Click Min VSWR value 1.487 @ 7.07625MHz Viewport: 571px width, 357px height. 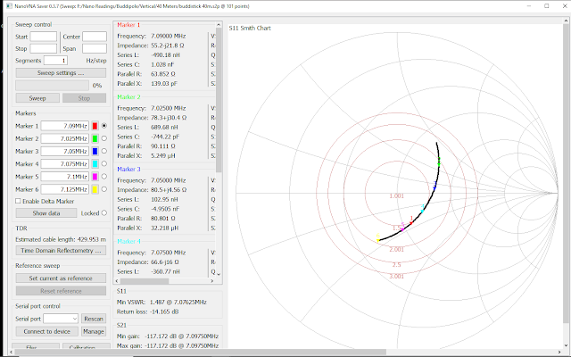[178, 302]
